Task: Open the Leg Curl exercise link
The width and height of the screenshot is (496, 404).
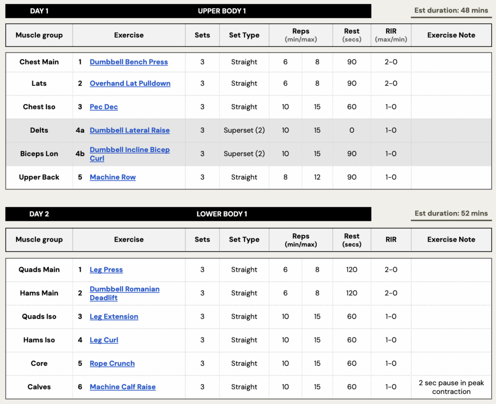Action: [104, 340]
